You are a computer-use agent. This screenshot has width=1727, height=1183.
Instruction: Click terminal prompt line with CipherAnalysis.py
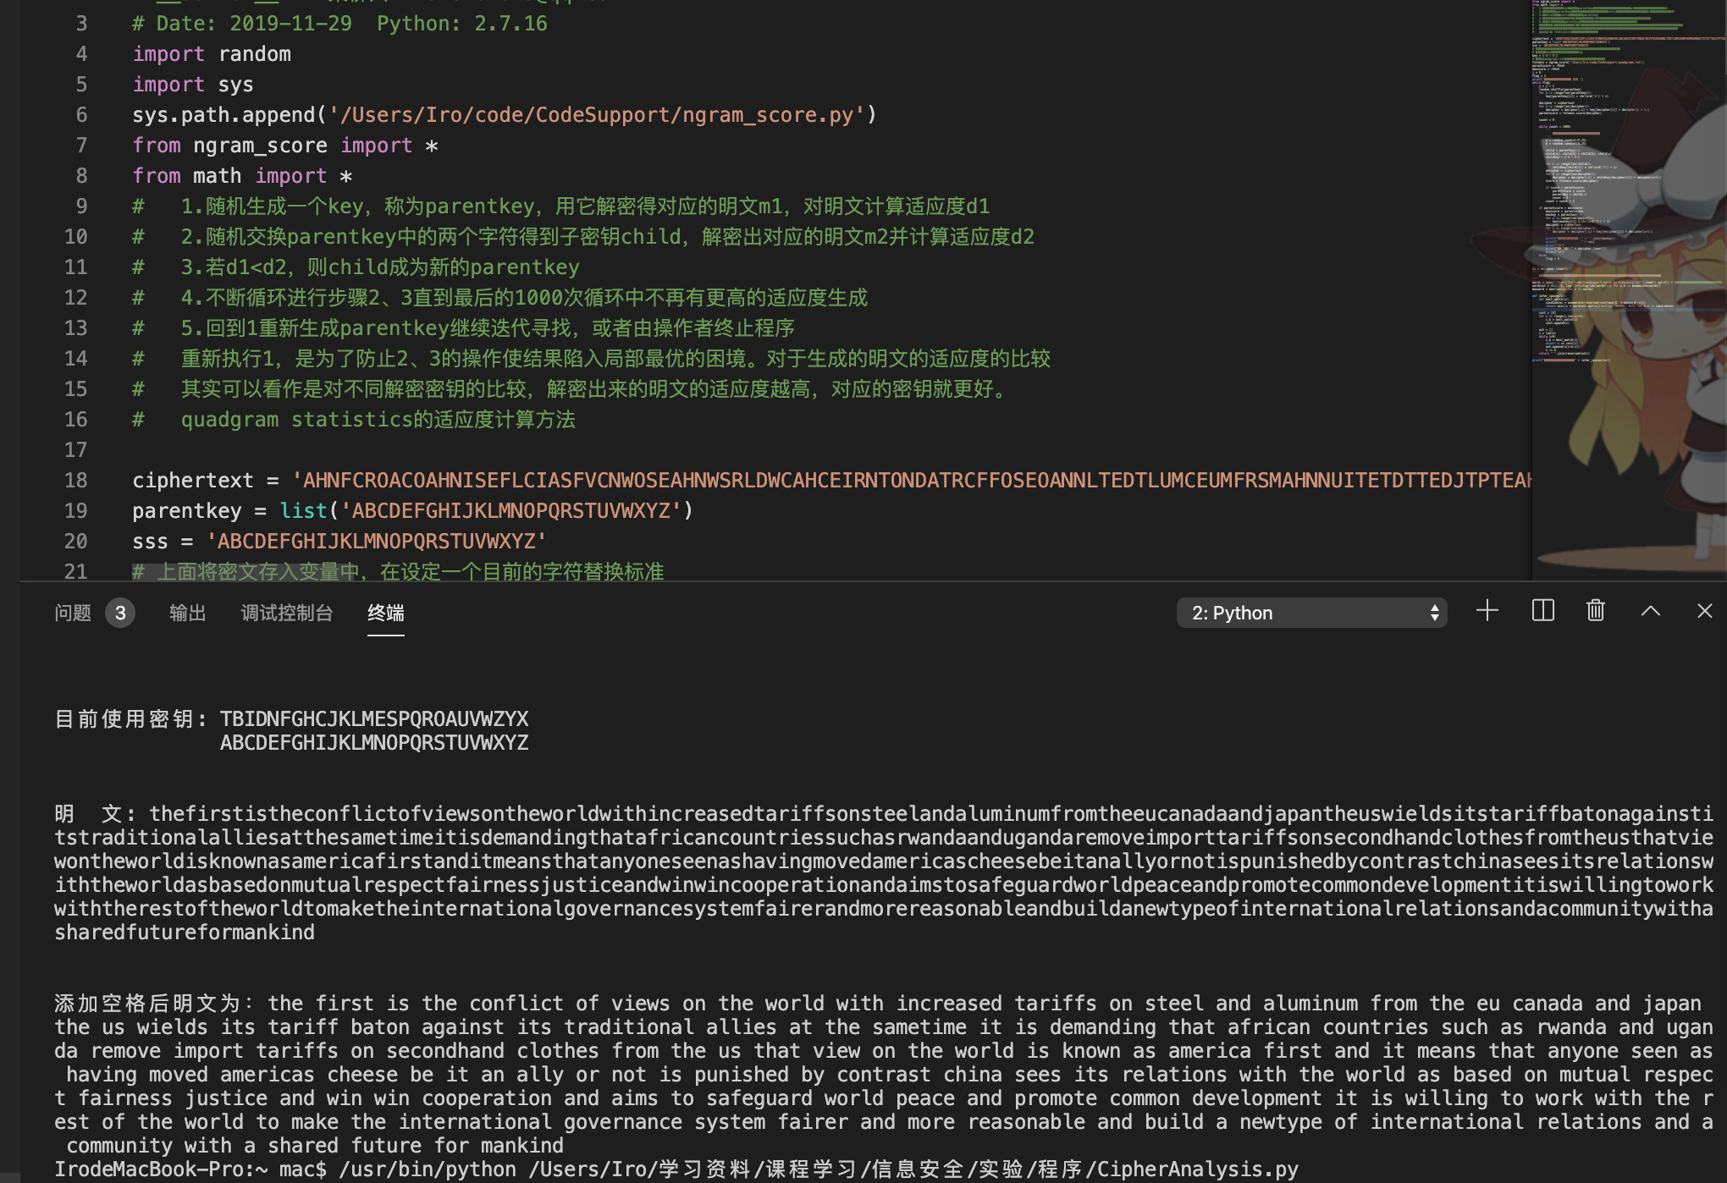(676, 1169)
